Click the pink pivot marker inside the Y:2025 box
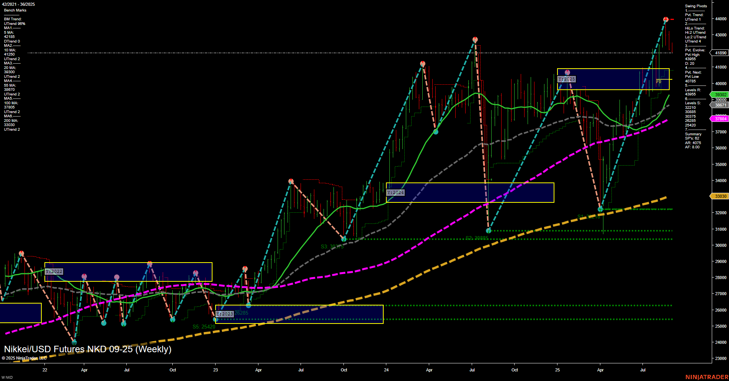This screenshot has height=381, width=729. tap(567, 72)
